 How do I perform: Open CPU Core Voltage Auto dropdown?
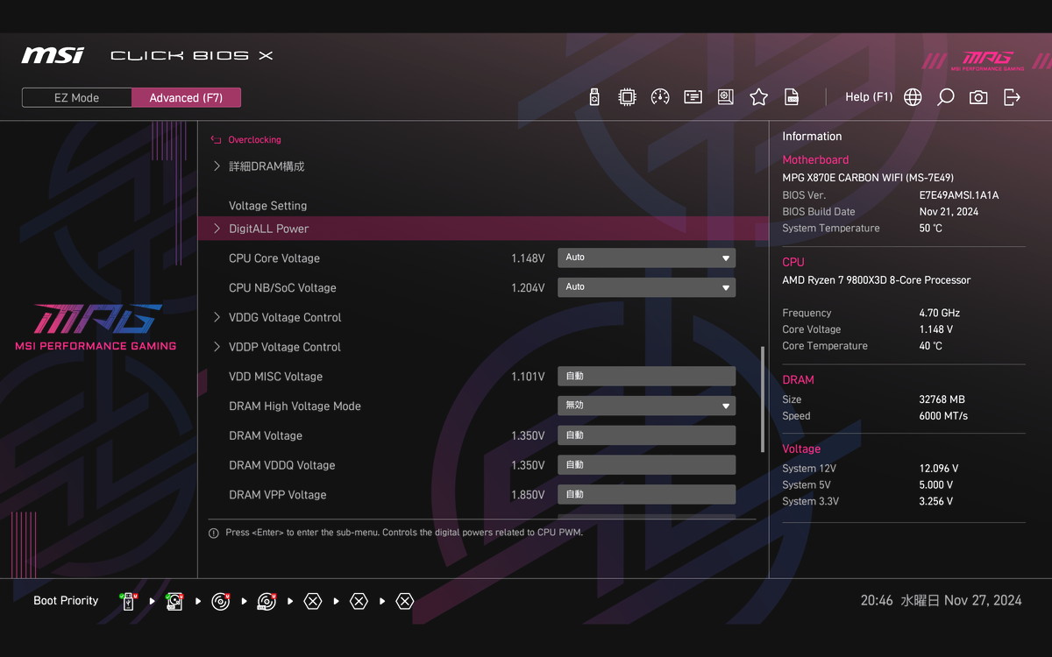pos(647,258)
